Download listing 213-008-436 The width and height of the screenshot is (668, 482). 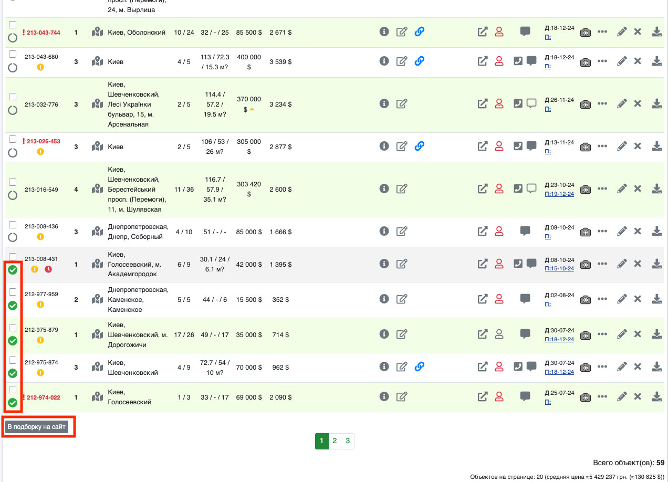(x=656, y=231)
